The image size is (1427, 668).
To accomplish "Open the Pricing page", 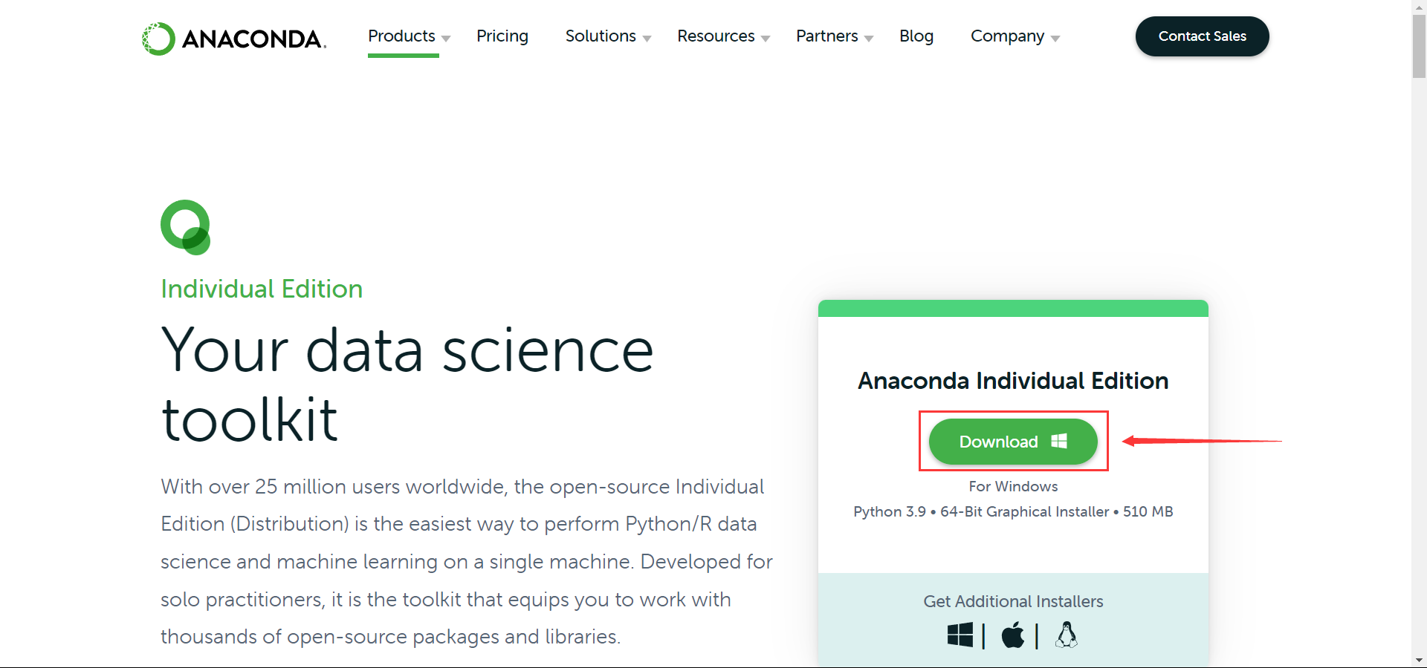I will pos(502,36).
